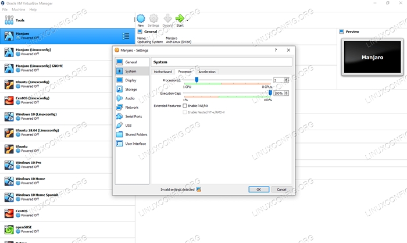Open the Start button dropdown arrow

click(x=187, y=20)
